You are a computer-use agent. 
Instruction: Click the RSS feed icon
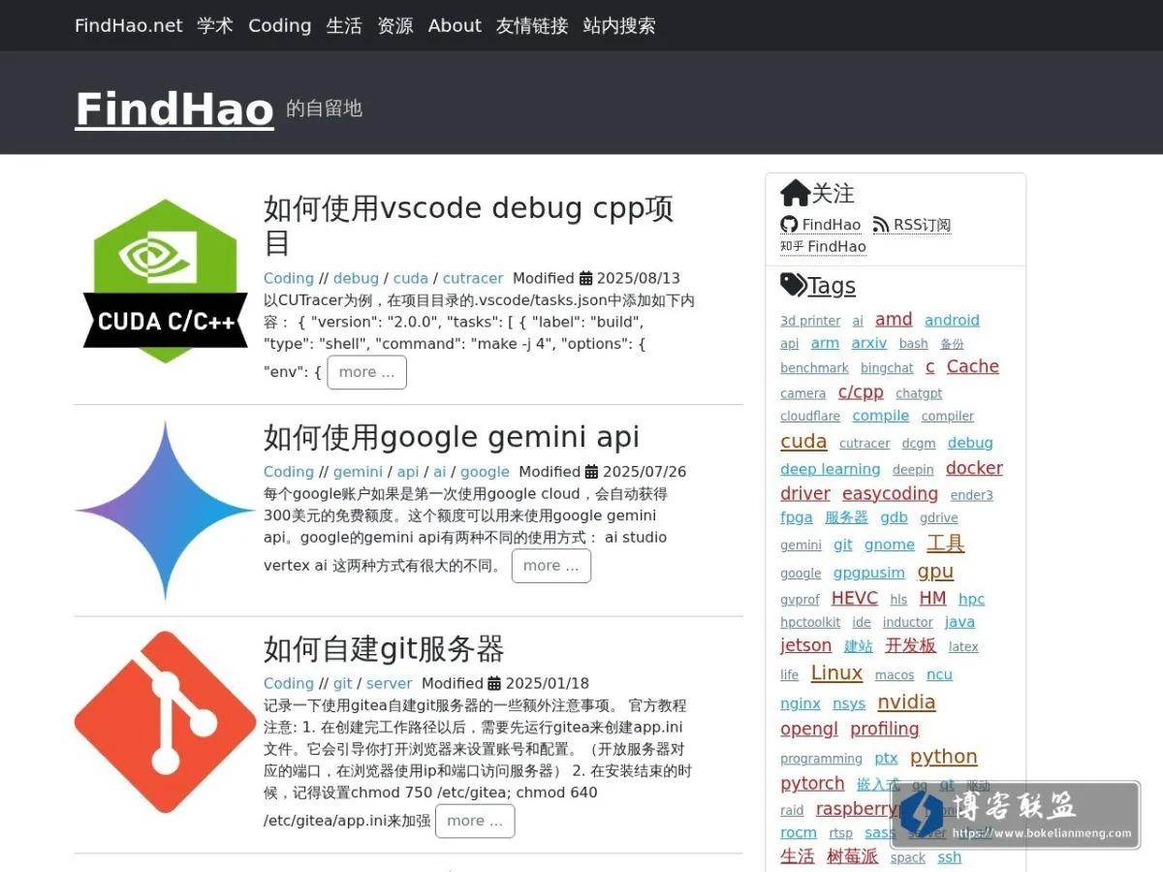click(880, 225)
